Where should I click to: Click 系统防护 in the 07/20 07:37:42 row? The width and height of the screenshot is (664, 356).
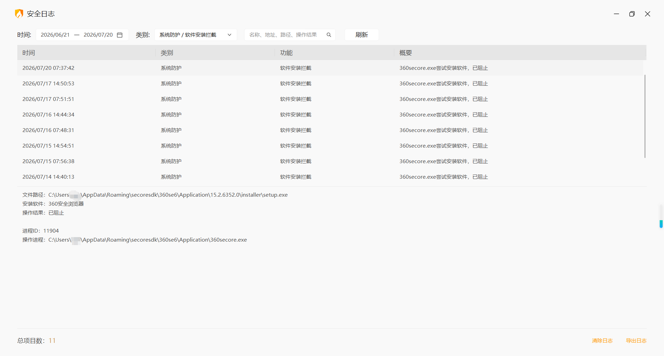[171, 68]
